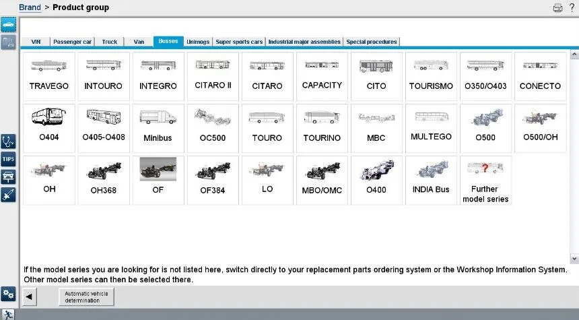Choose the MULTEGO bus tile
579x320 pixels.
pos(431,128)
